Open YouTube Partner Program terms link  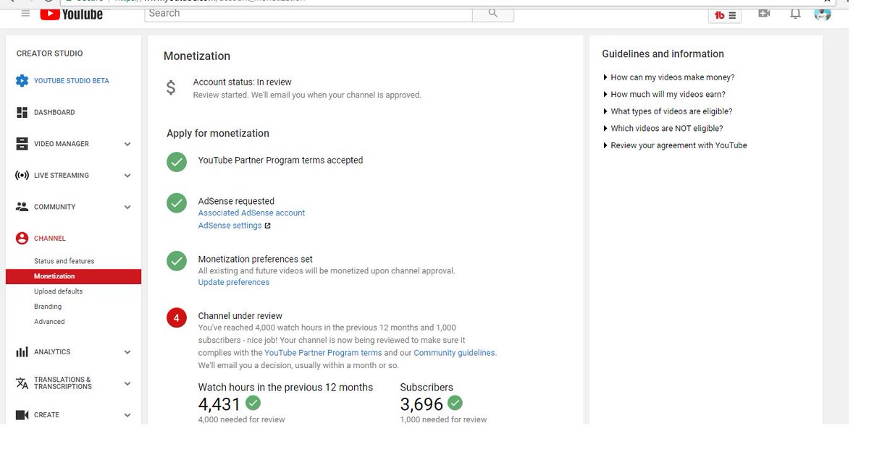323,353
